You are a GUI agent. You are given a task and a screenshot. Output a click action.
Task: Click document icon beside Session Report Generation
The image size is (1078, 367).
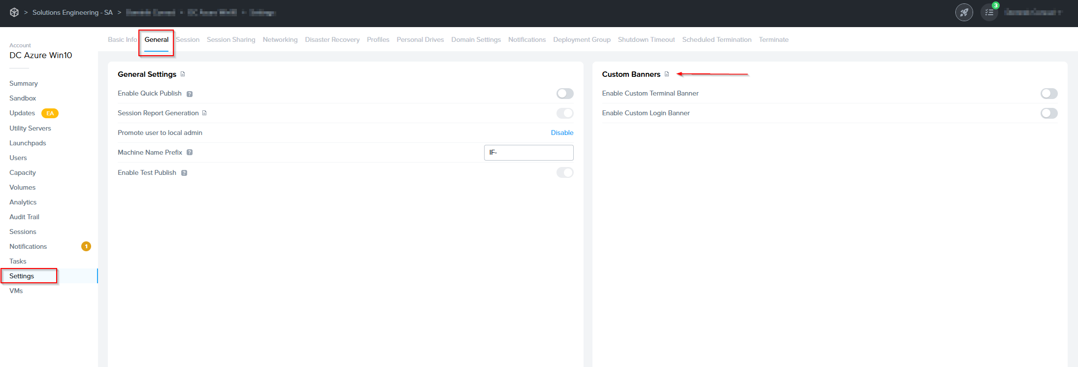(x=204, y=113)
